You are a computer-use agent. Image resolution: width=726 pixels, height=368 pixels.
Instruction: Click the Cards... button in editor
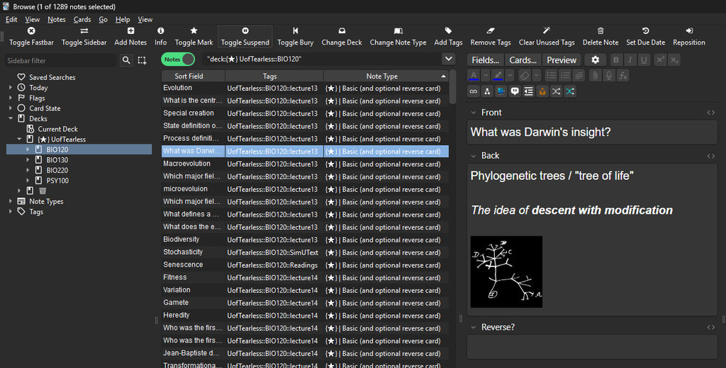pos(523,60)
